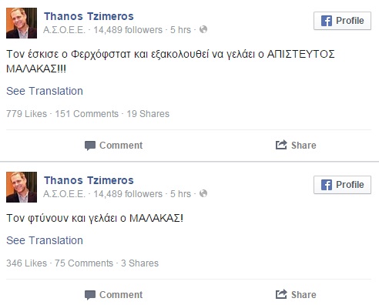Image resolution: width=379 pixels, height=305 pixels.
Task: Click the share arrow icon under first post
Action: point(281,145)
